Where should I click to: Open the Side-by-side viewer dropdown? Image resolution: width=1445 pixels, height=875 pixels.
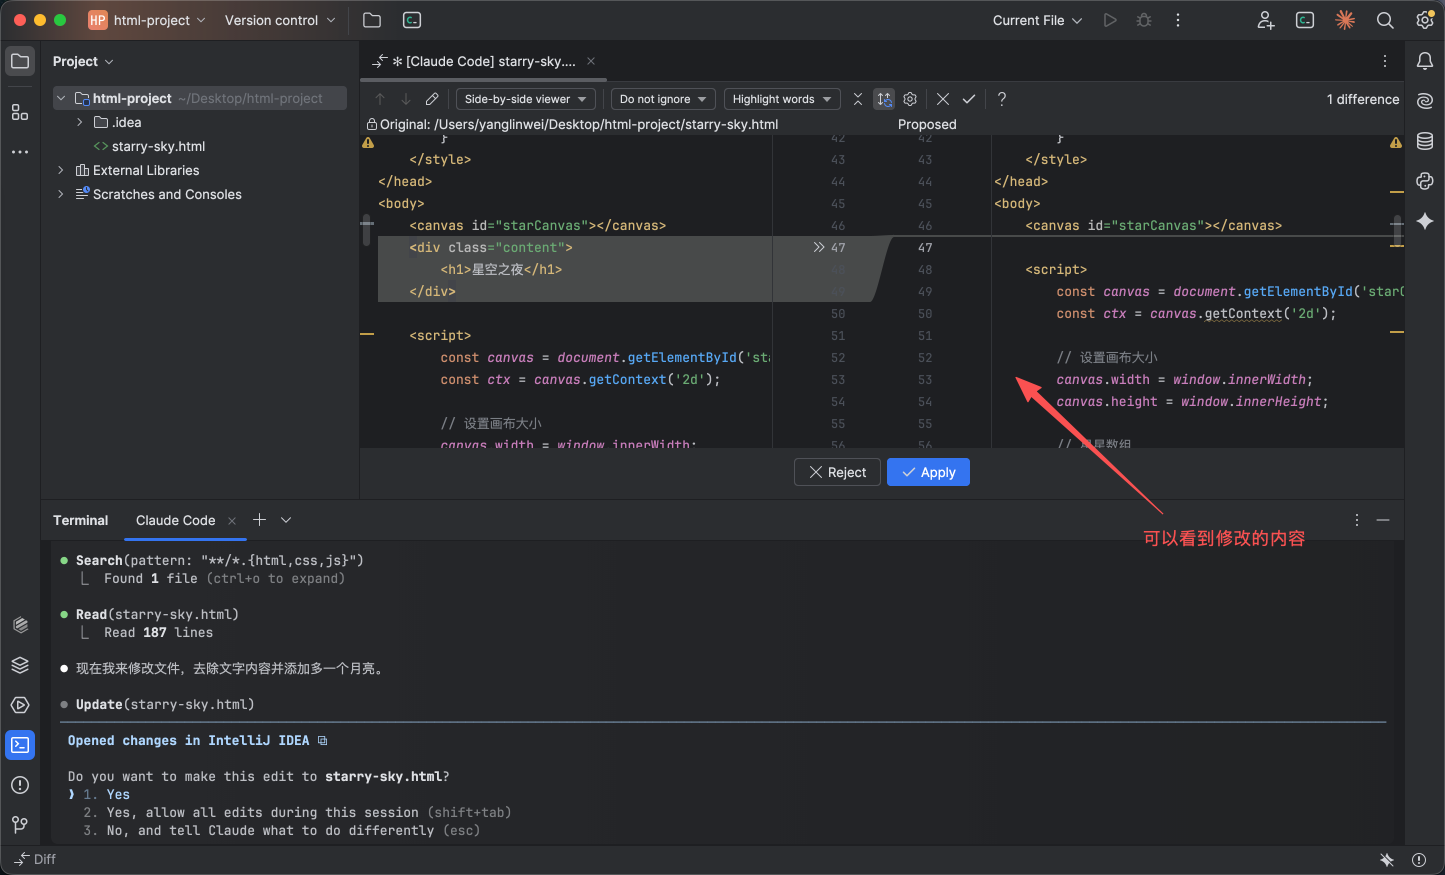click(525, 99)
